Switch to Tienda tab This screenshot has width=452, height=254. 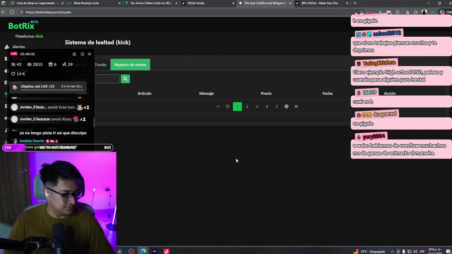point(100,65)
